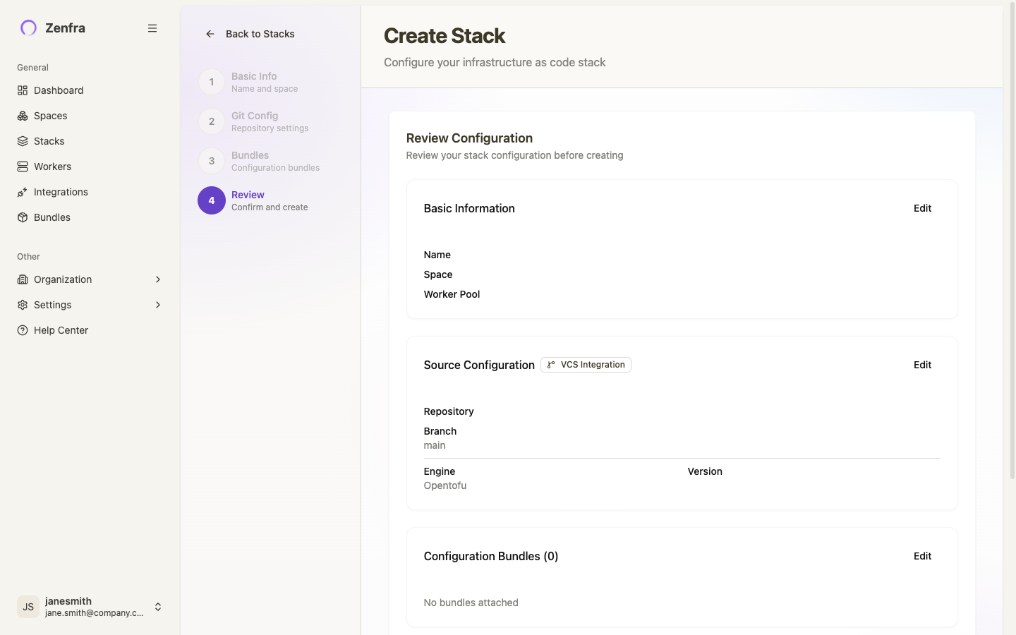Expand the Organization section

(x=157, y=279)
